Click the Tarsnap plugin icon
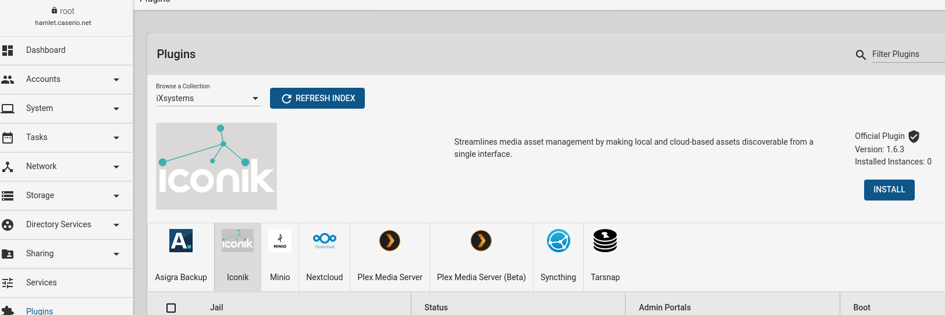Viewport: 945px width, 315px height. click(x=605, y=241)
